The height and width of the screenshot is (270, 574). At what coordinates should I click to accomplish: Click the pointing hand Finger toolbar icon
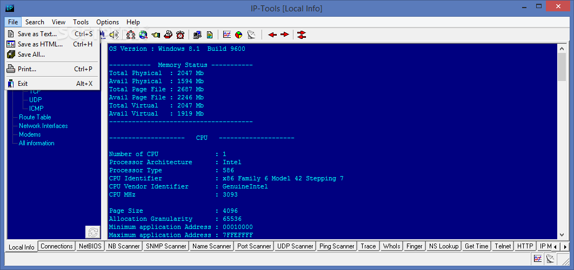156,35
